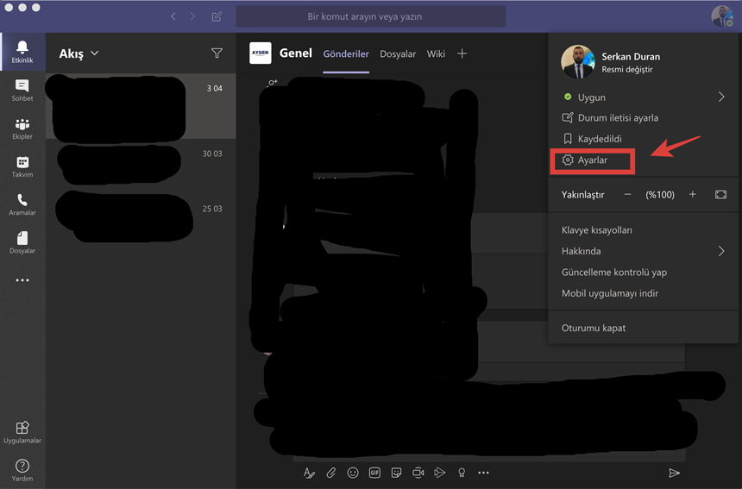Switch to the Gönderiler tab

[x=346, y=54]
